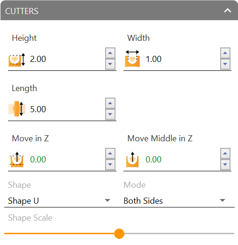Click the cutter Length icon
The image size is (238, 245).
(x=17, y=109)
